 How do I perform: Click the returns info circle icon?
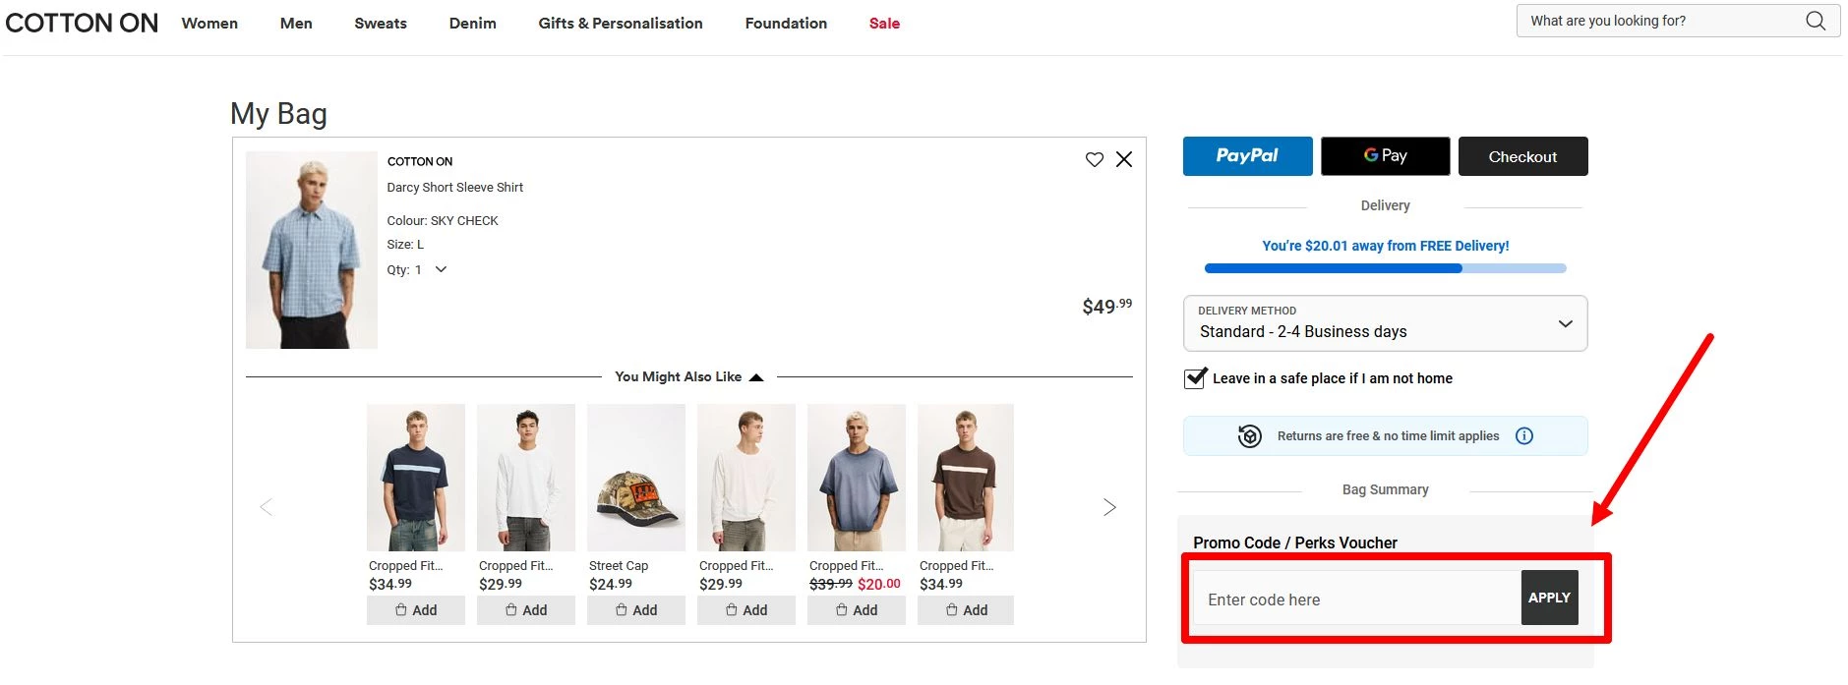tap(1524, 436)
